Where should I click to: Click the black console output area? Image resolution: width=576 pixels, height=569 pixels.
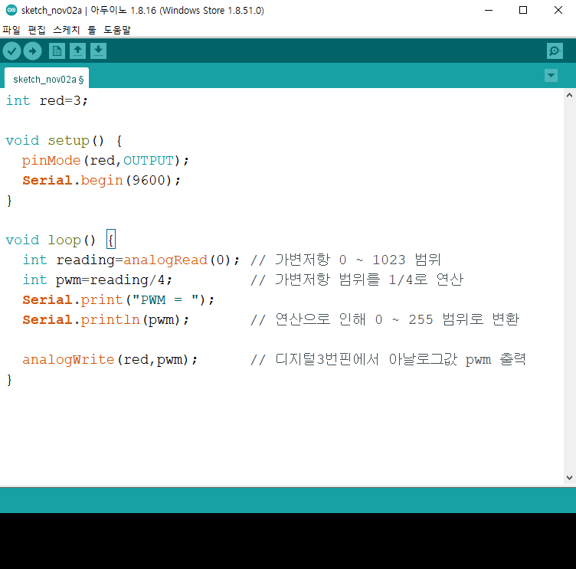288,541
